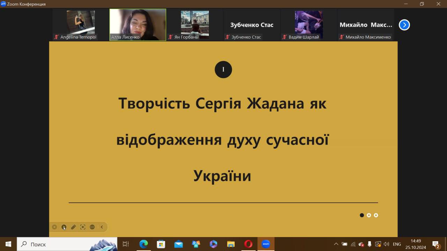Select the second slide indicator dot
Viewport: 447px width, 251px height.
coord(369,215)
